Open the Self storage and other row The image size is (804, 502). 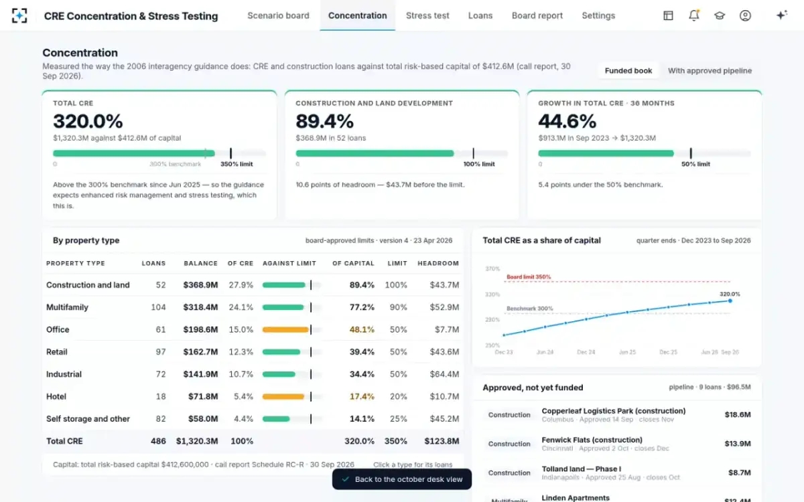coord(253,419)
